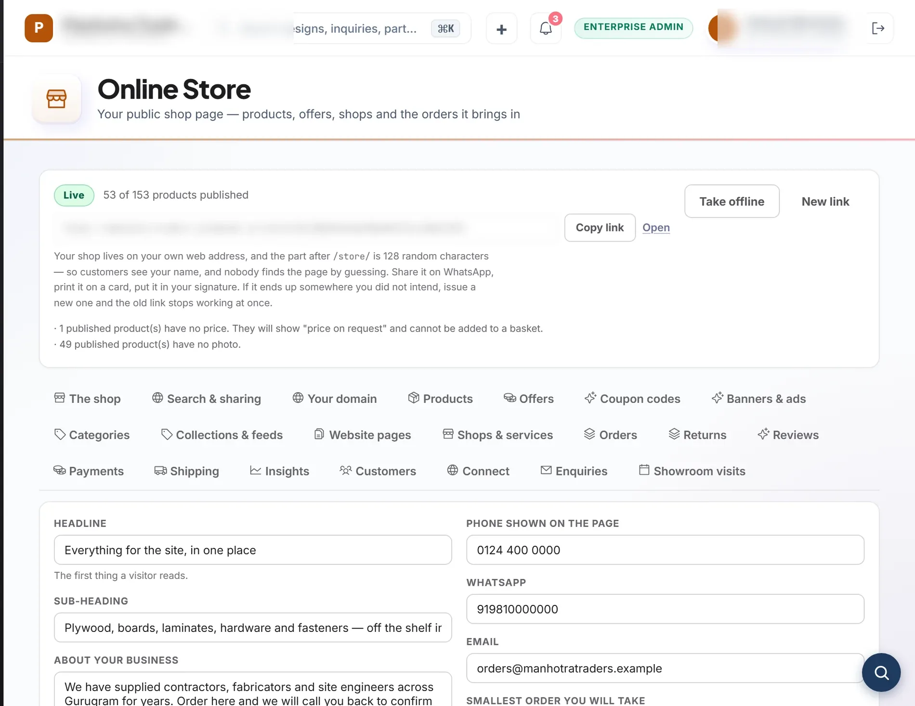Open Your domain tab
915x706 pixels.
pyautogui.click(x=335, y=398)
